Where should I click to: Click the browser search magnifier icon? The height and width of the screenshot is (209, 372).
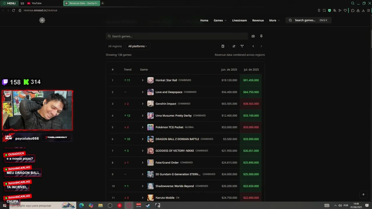click(x=353, y=3)
